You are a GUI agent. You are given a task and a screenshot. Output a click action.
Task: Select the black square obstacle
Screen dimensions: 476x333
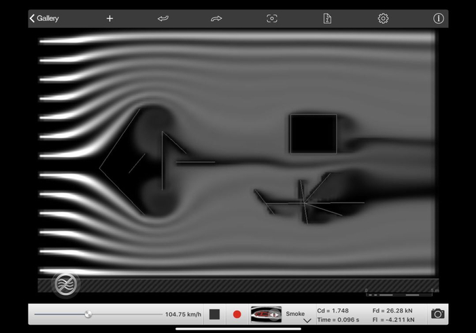313,133
